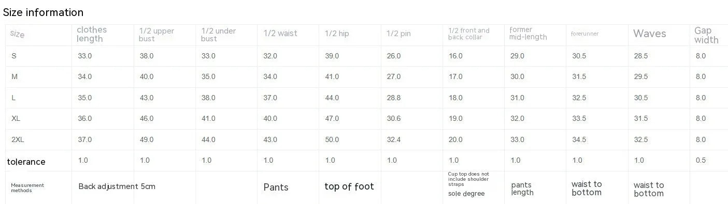Select the 'forerunner' column header
Viewport: 728px width, 204px height.
(585, 34)
